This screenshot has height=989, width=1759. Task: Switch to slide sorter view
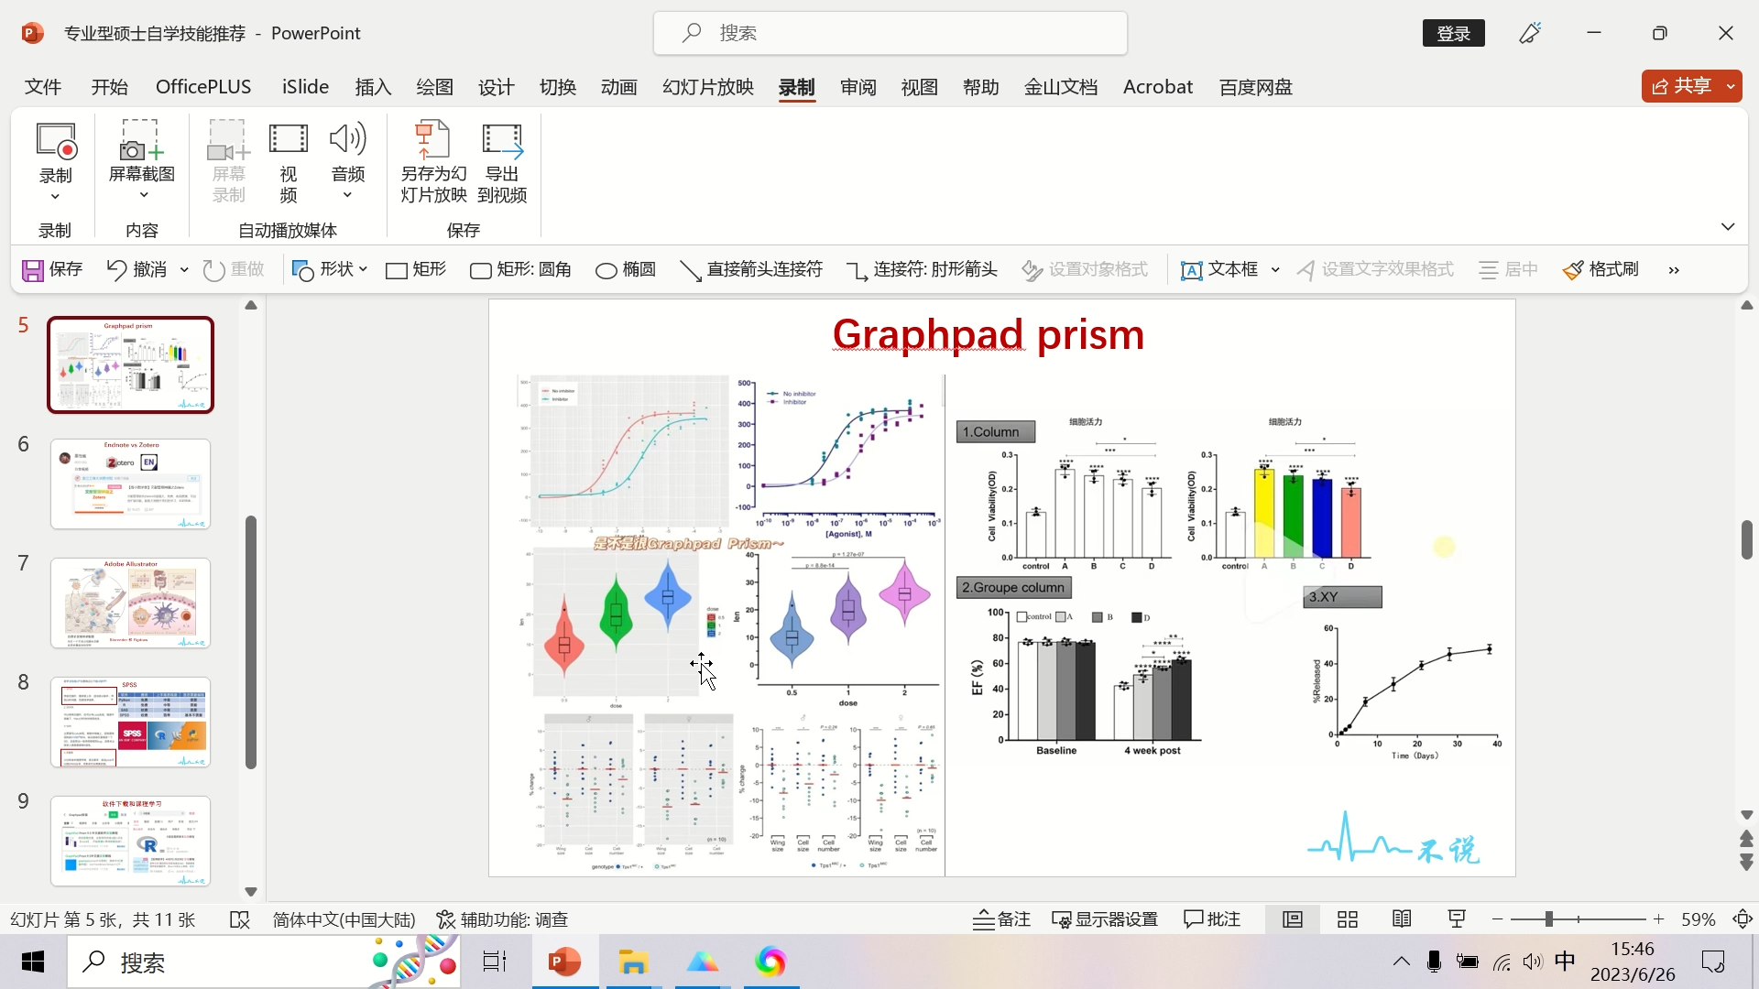point(1348,919)
